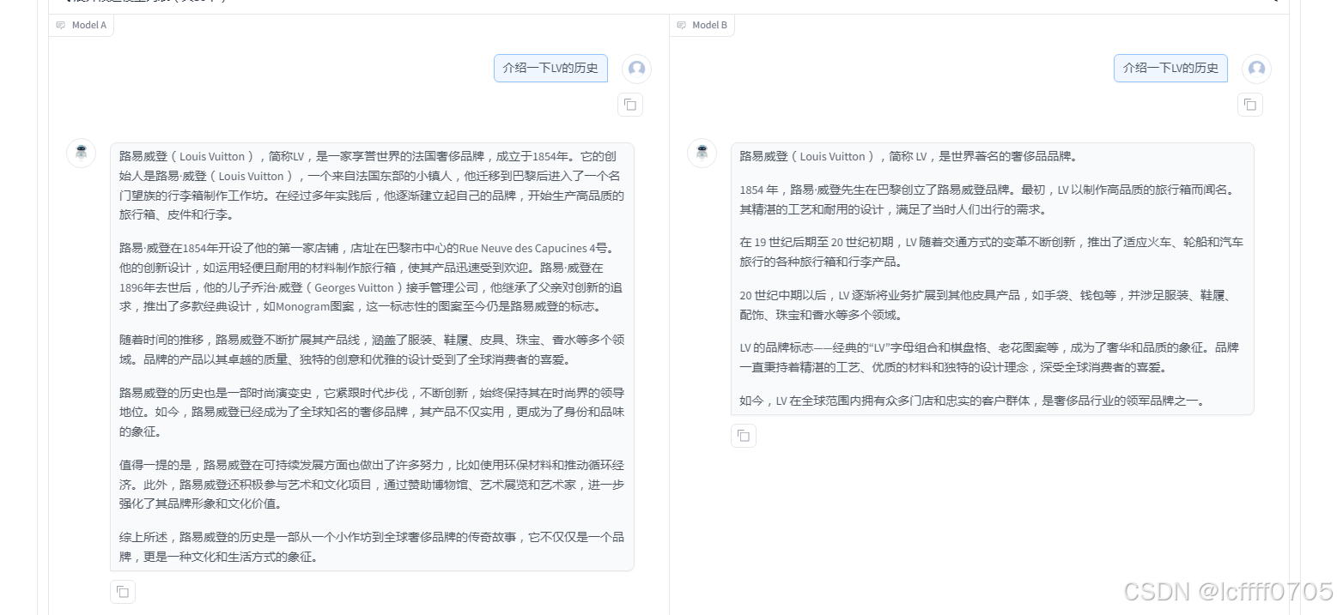This screenshot has height=615, width=1337.
Task: Click the user avatar in Model B chat
Action: (x=1256, y=69)
